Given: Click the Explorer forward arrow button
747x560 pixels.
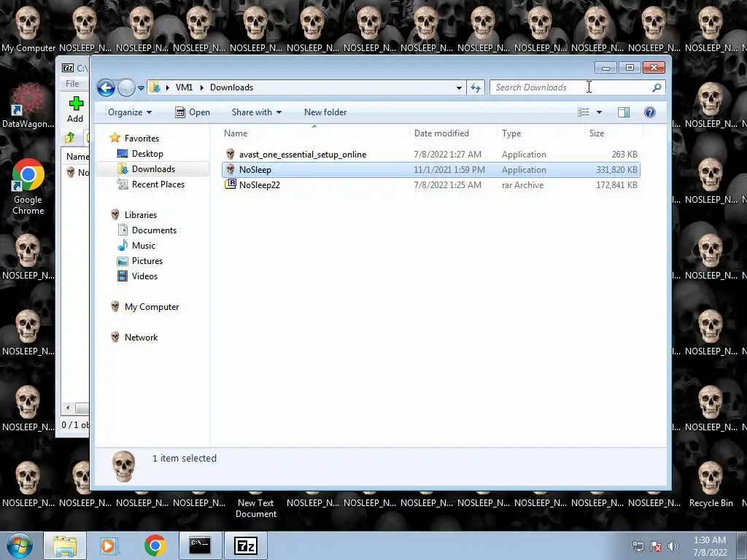Looking at the screenshot, I should [x=126, y=87].
